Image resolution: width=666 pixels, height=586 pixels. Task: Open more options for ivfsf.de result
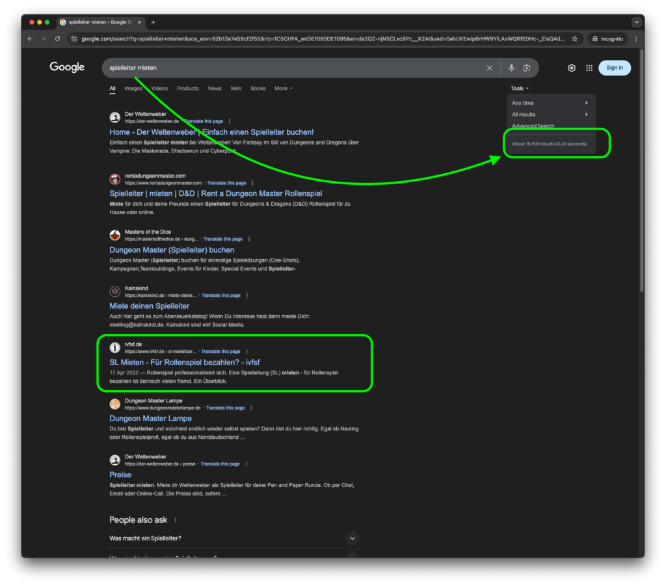(246, 352)
